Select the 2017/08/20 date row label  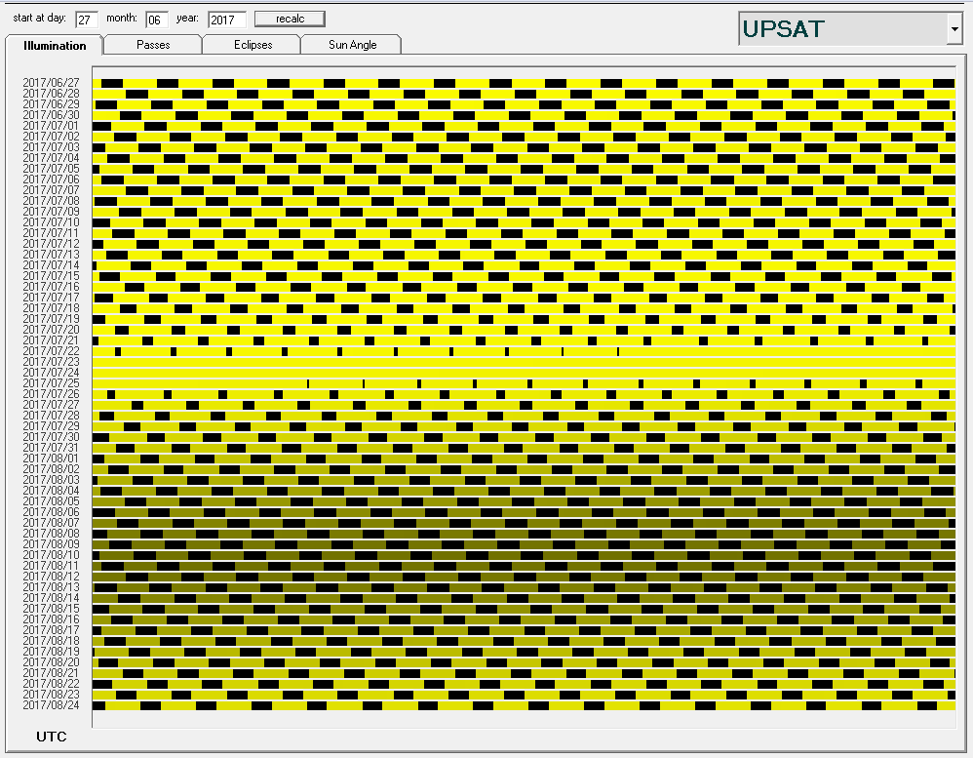[x=52, y=661]
